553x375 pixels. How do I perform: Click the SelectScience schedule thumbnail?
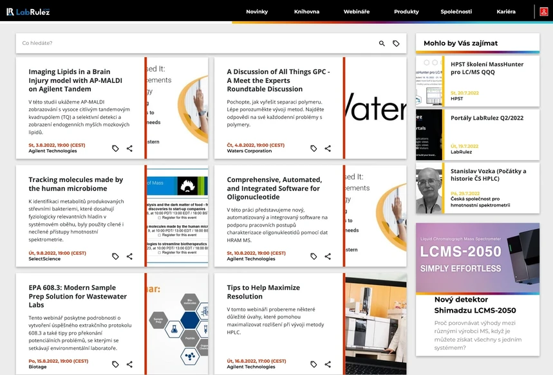click(x=178, y=215)
